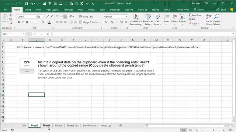The height and width of the screenshot is (132, 236).
Task: Switch to Page Layout view in the status bar
Action: [191, 130]
